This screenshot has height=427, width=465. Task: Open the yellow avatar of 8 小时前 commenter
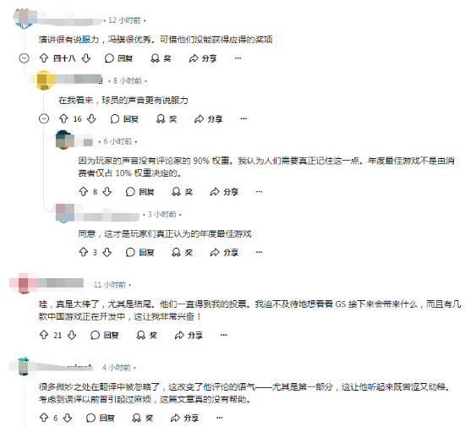tap(44, 80)
